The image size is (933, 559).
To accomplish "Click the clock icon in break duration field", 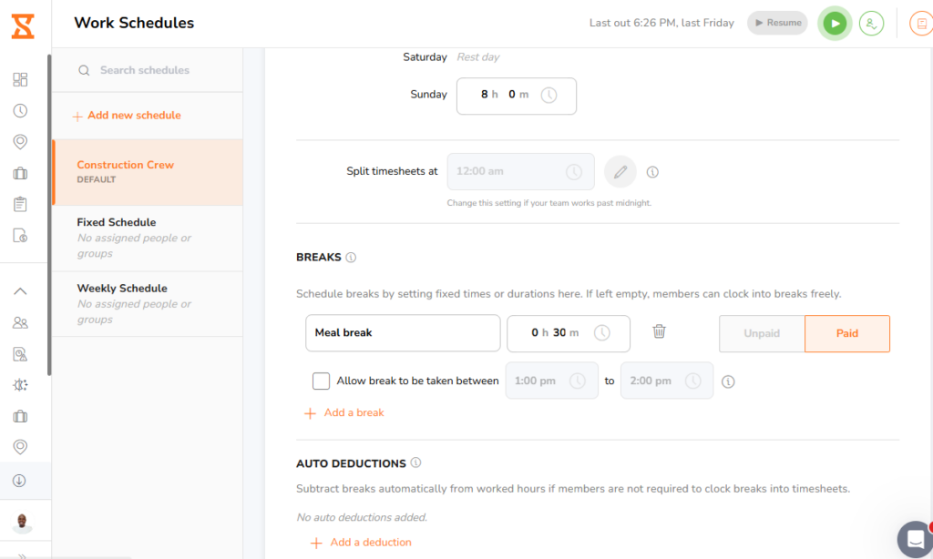I will (602, 333).
